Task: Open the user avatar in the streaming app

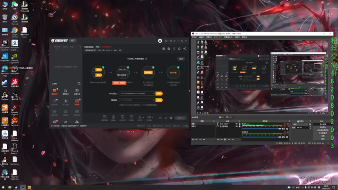Action: [160, 41]
